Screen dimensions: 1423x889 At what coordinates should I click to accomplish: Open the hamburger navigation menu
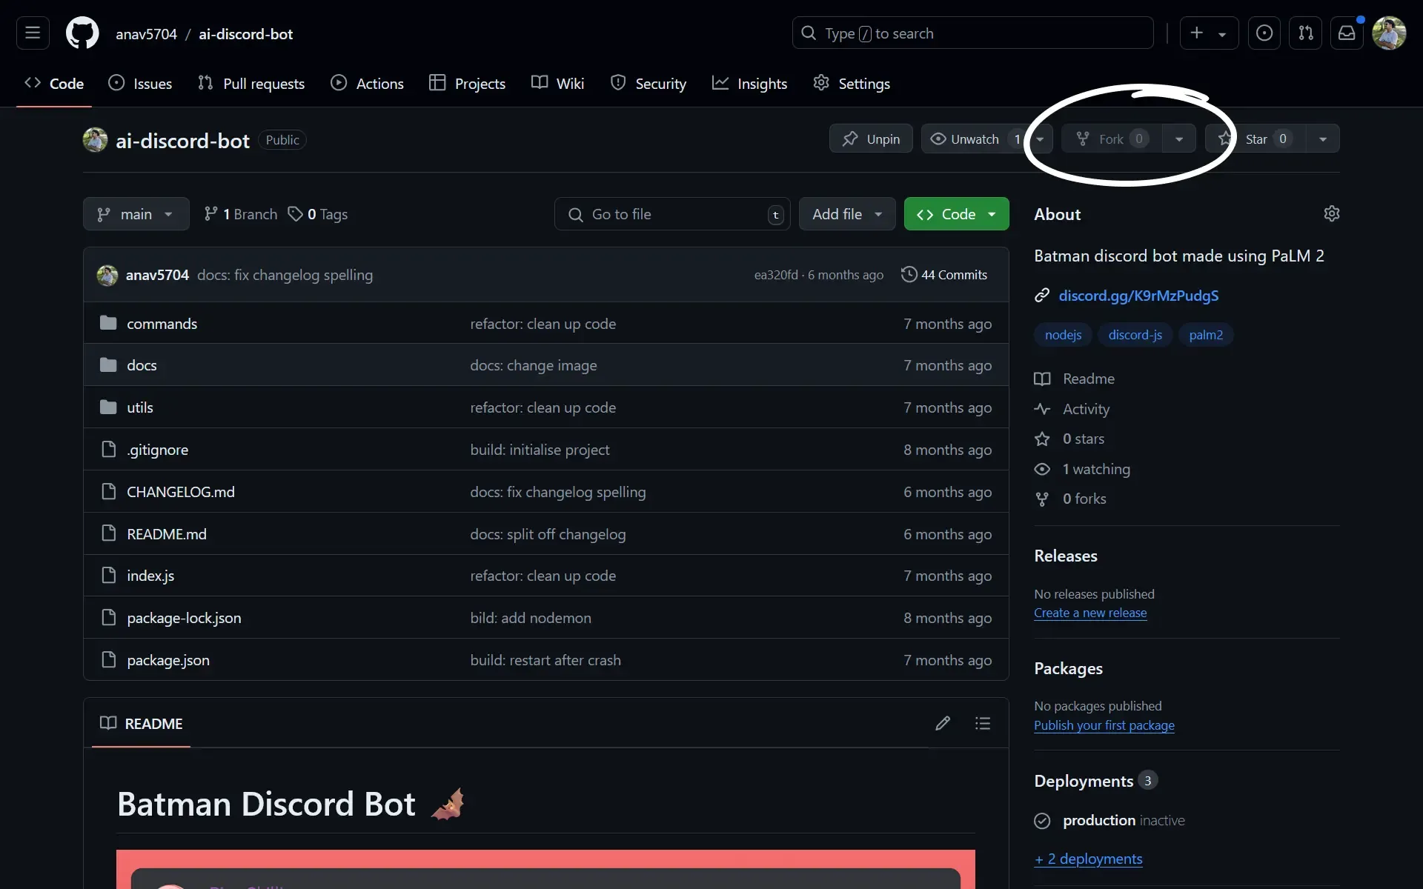coord(33,33)
